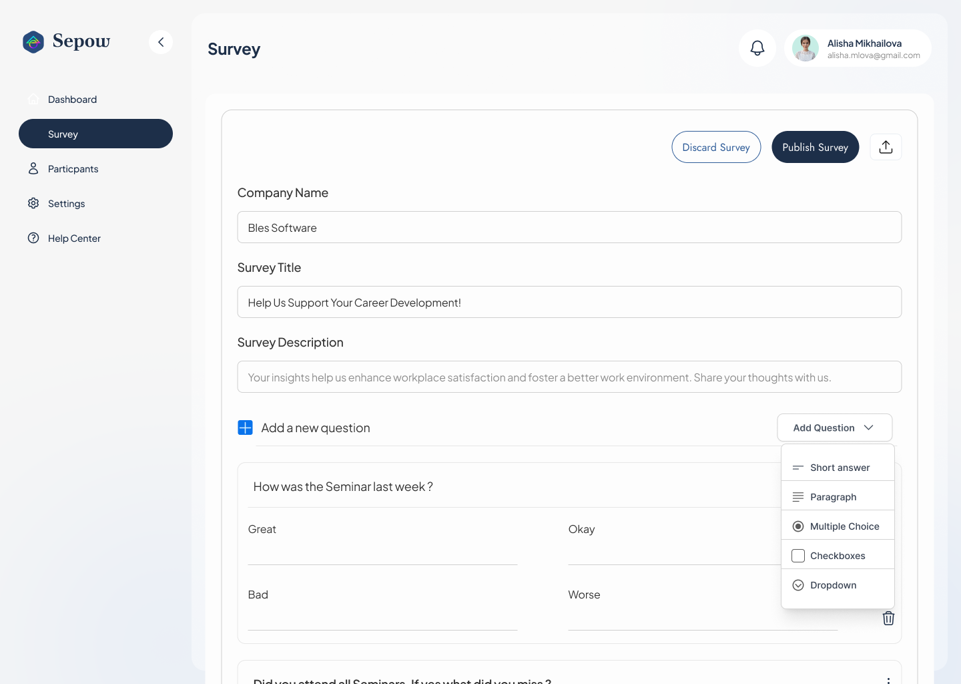Select Dropdown question type option

[x=838, y=585]
